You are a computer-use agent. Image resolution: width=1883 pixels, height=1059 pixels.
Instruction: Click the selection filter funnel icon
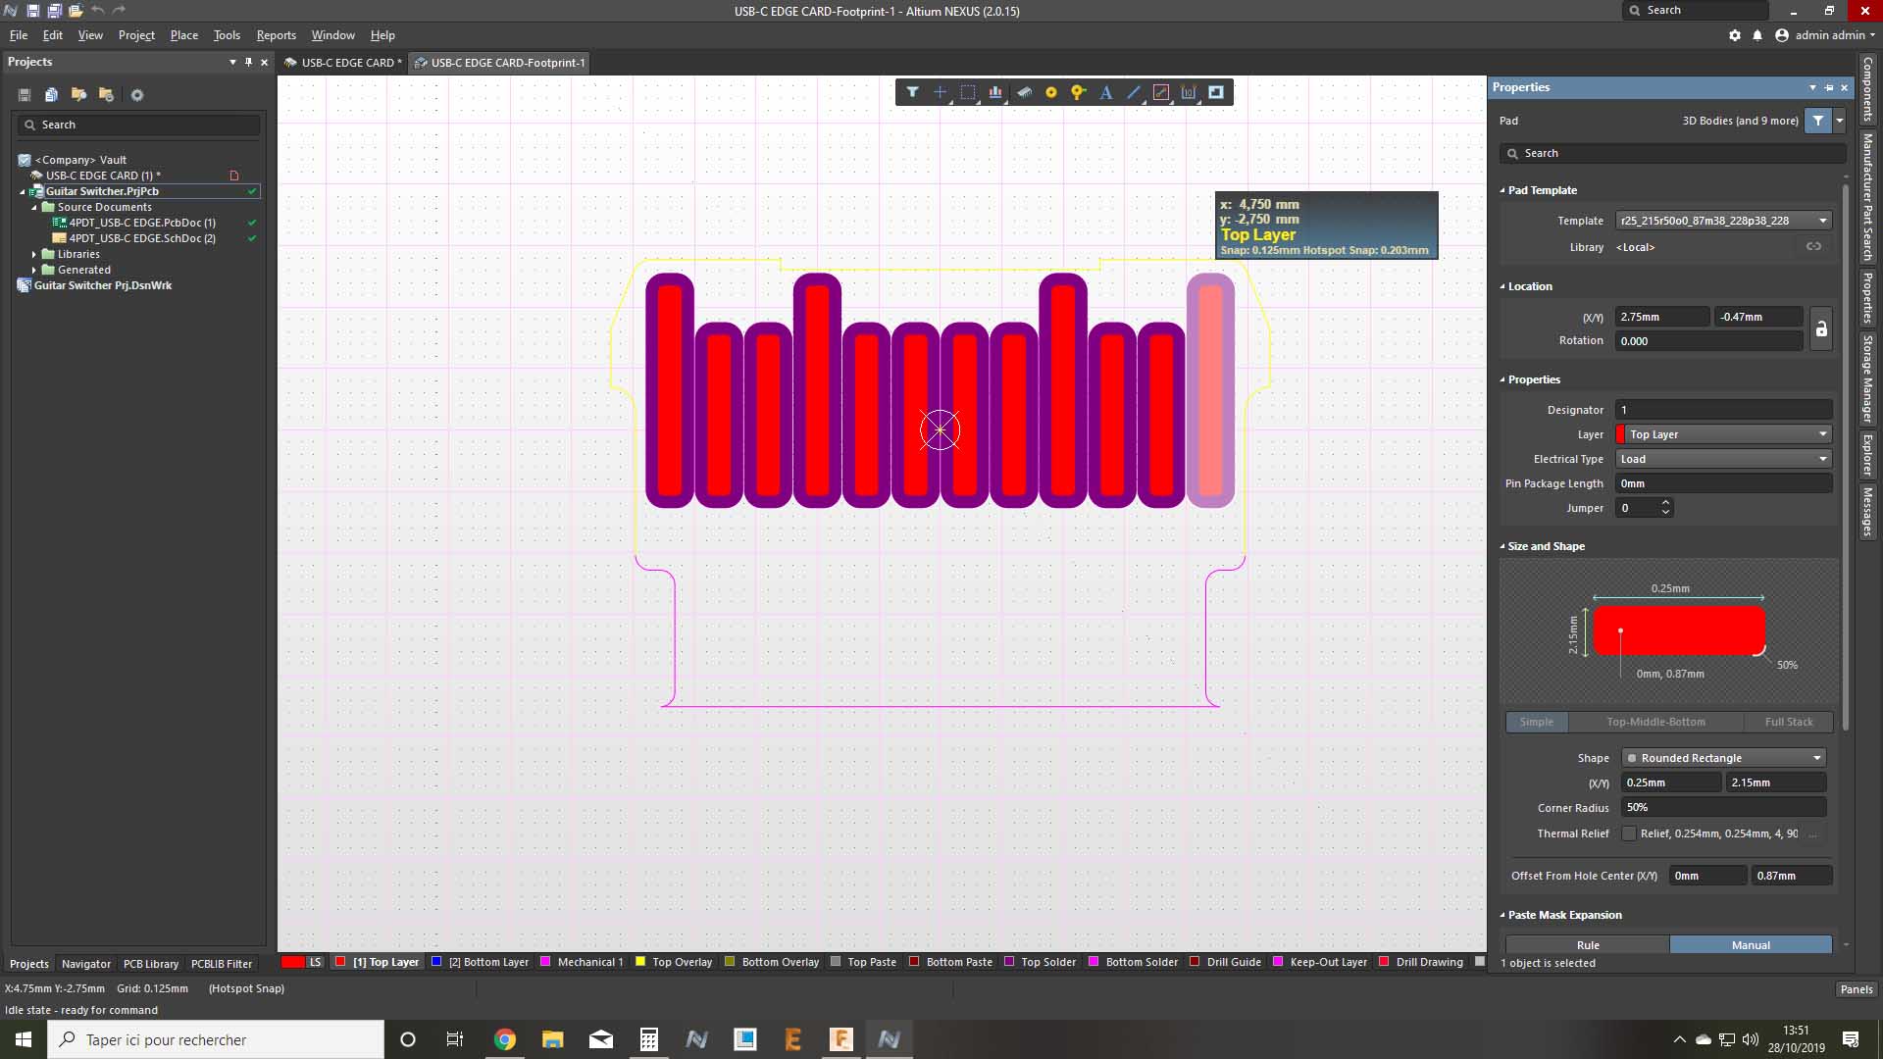coord(912,92)
